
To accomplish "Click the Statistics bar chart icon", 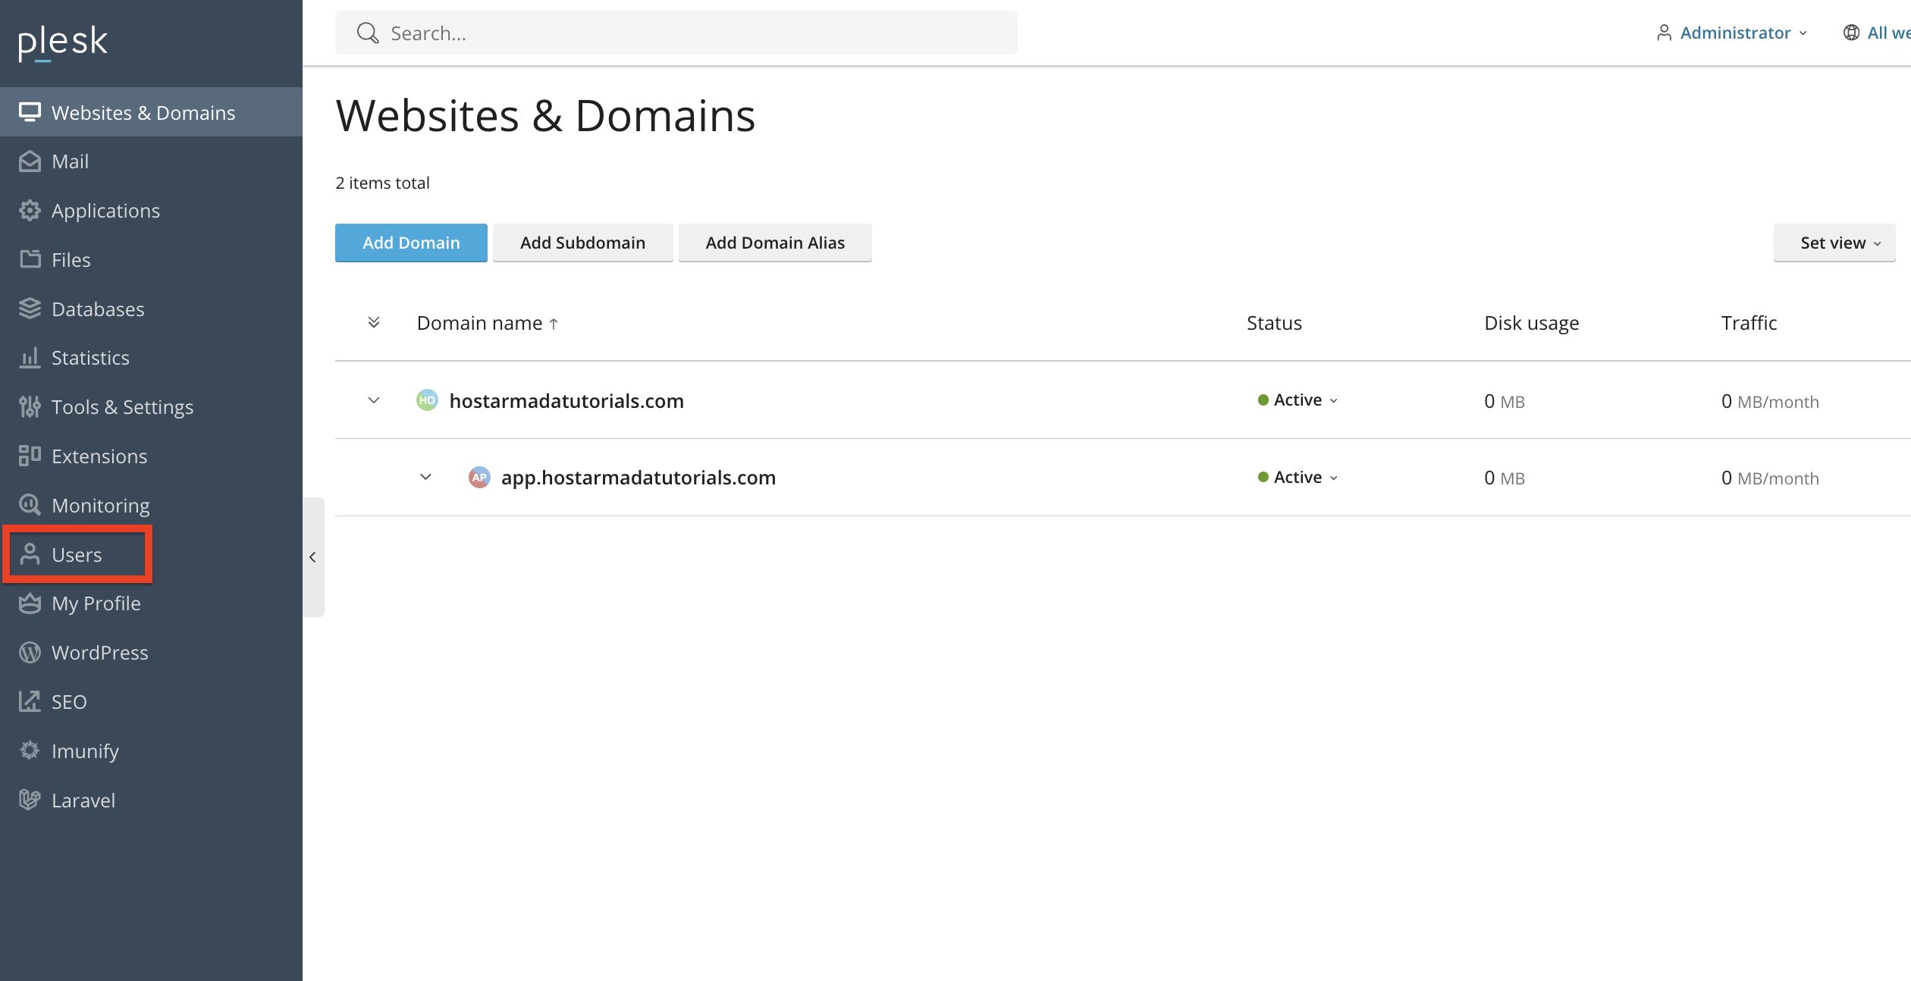I will pyautogui.click(x=30, y=358).
